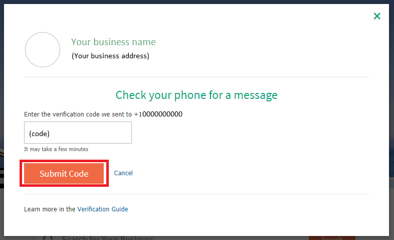Focus the verification code input field
The image size is (394, 240).
[x=78, y=133]
